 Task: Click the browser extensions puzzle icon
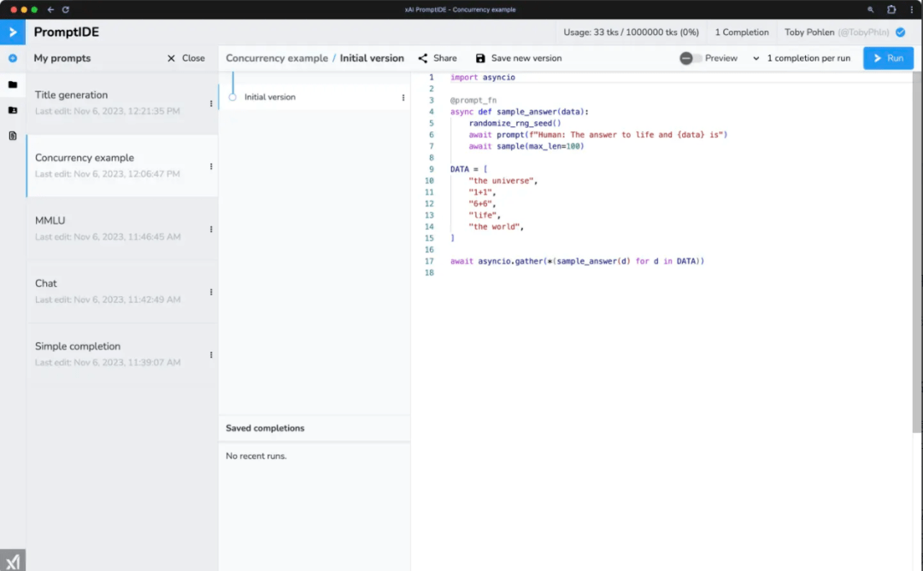point(891,9)
